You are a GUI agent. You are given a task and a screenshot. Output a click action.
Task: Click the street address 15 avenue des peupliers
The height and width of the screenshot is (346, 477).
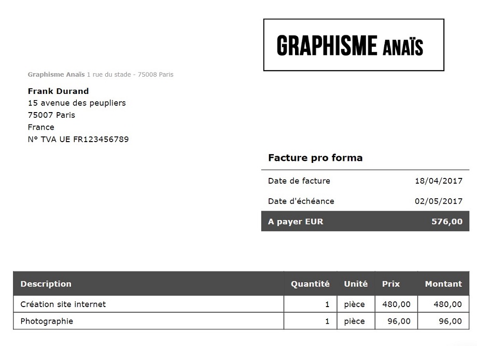[77, 103]
